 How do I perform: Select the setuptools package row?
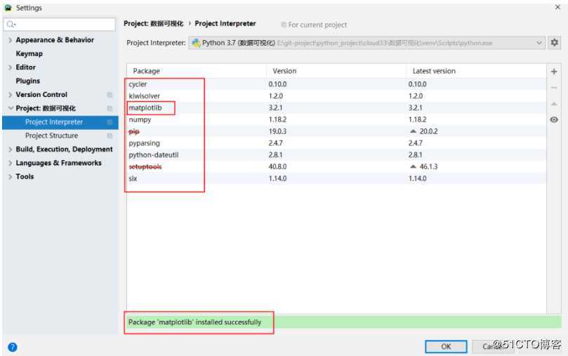[x=336, y=166]
